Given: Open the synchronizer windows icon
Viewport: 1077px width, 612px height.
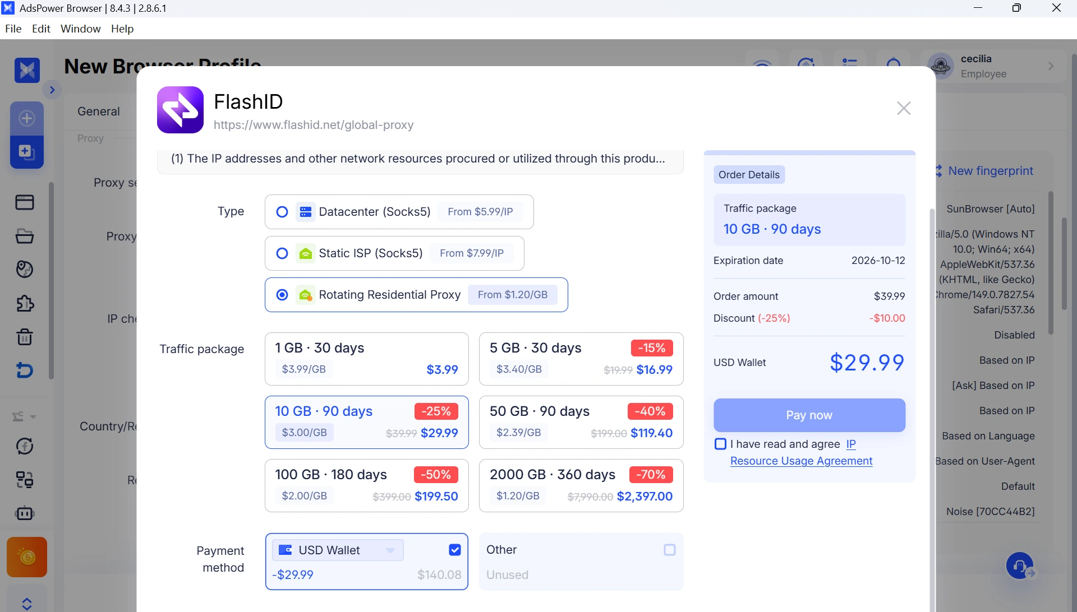Looking at the screenshot, I should click(x=25, y=480).
